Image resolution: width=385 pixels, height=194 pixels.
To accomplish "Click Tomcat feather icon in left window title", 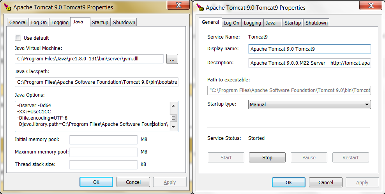I will click(8, 7).
